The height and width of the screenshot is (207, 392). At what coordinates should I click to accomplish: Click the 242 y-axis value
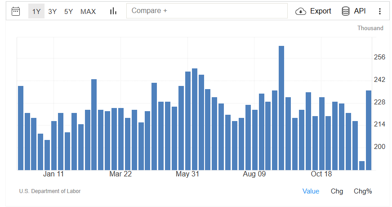(379, 80)
